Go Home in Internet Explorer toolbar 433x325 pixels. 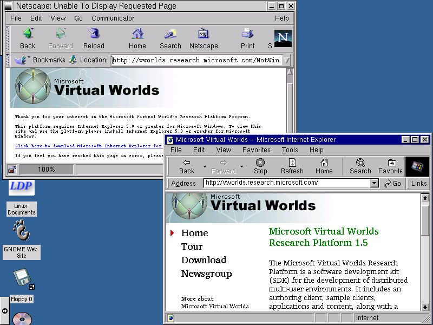[324, 167]
